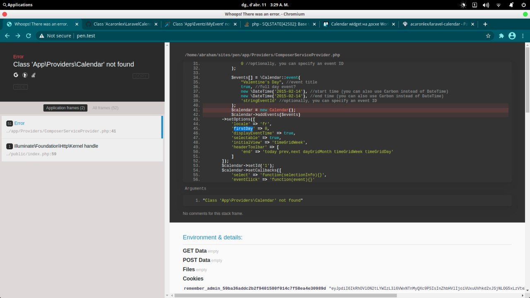Close the 'Whoops! There was an error.' tab
The height and width of the screenshot is (298, 530).
point(76,24)
